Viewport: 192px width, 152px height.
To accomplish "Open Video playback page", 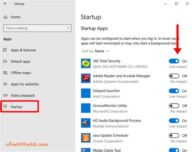I will click(x=23, y=96).
